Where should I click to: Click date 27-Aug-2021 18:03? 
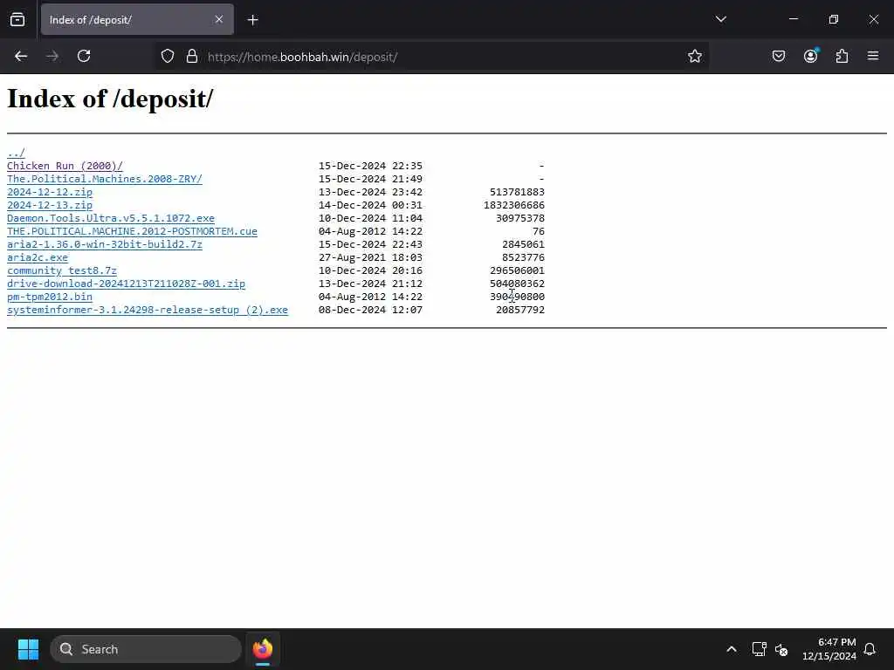370,257
